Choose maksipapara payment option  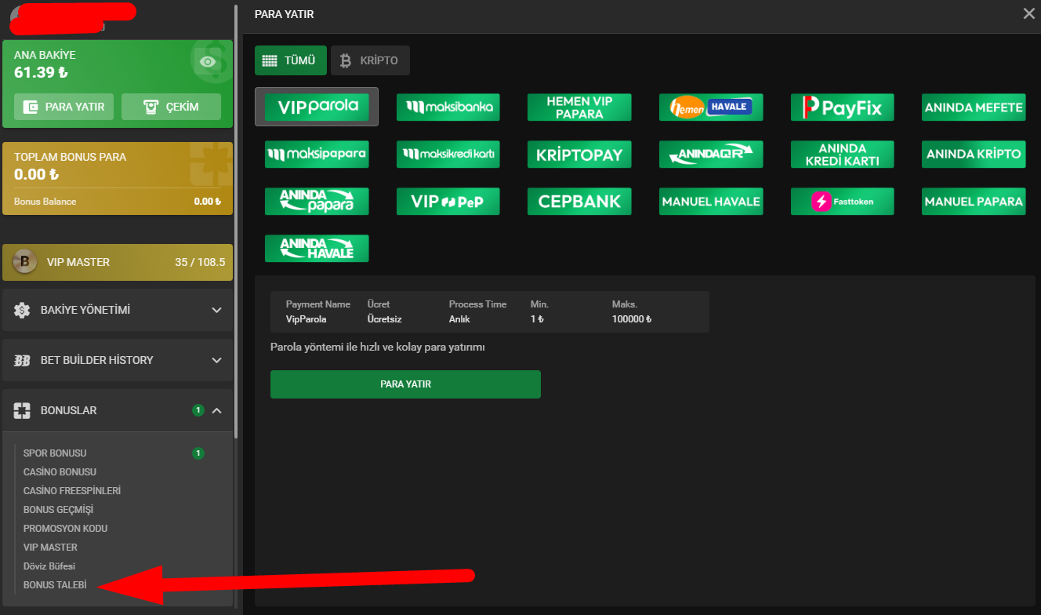(x=317, y=155)
